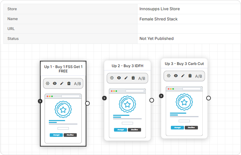Open settings icon on Up 3 Carb Cut
The width and height of the screenshot is (241, 155).
[169, 75]
